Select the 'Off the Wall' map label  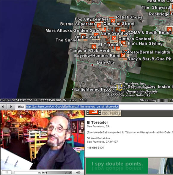[x=87, y=37]
